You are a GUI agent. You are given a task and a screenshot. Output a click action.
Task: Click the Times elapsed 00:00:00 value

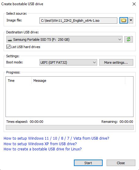pos(36,122)
